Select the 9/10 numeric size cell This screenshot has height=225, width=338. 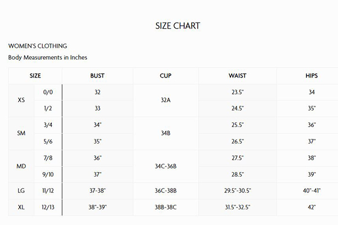(47, 174)
